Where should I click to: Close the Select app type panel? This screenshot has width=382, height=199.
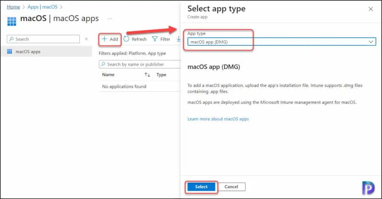(371, 9)
